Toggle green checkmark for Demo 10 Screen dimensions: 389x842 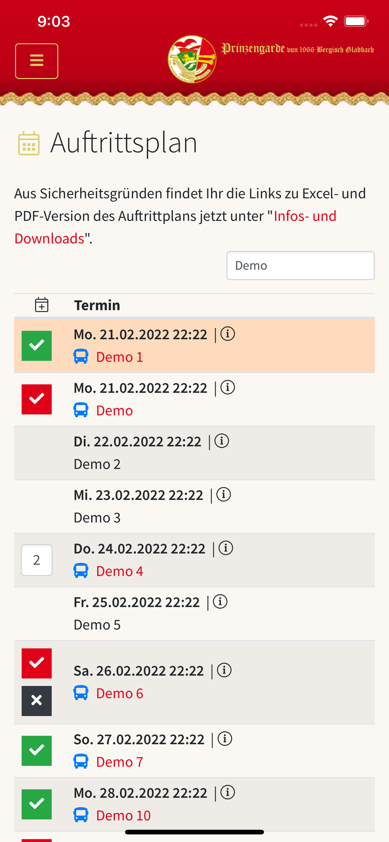[x=37, y=804]
